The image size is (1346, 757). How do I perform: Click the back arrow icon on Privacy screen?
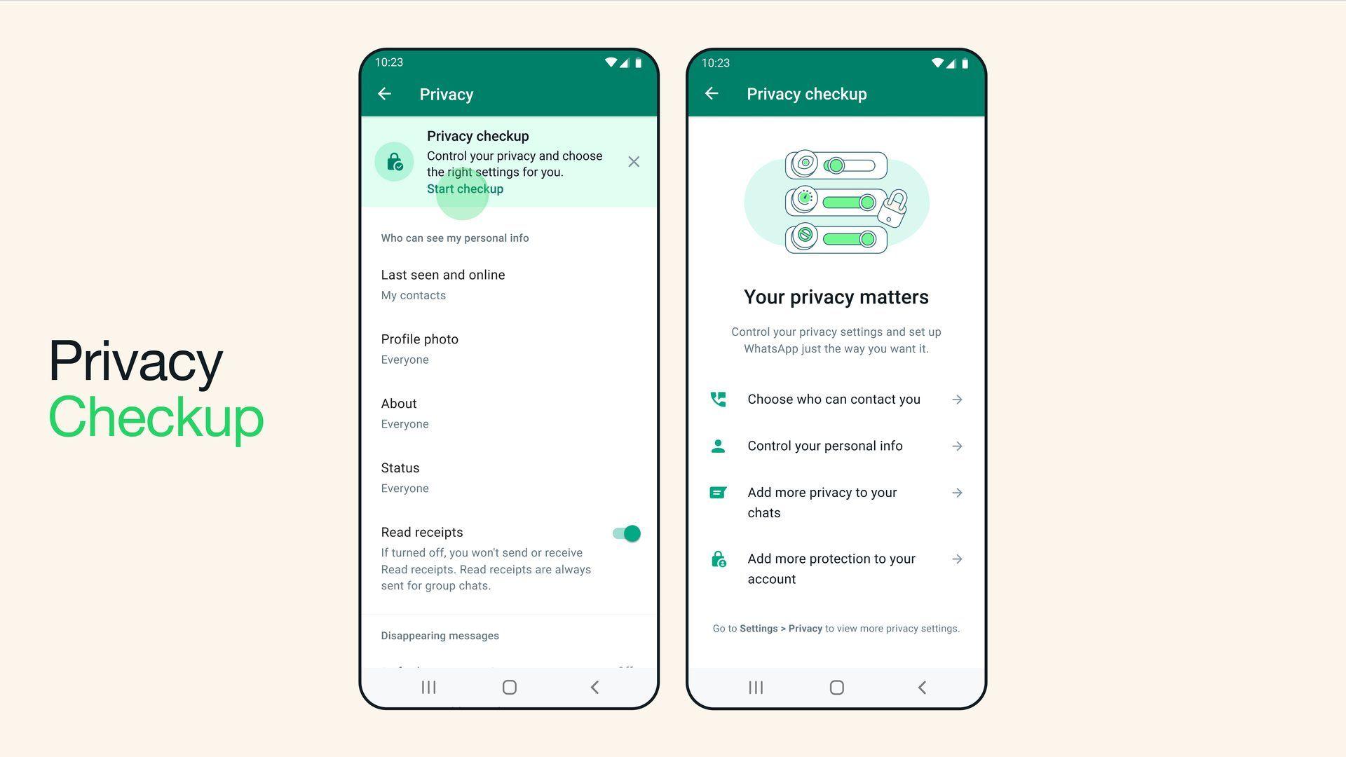[x=386, y=93]
